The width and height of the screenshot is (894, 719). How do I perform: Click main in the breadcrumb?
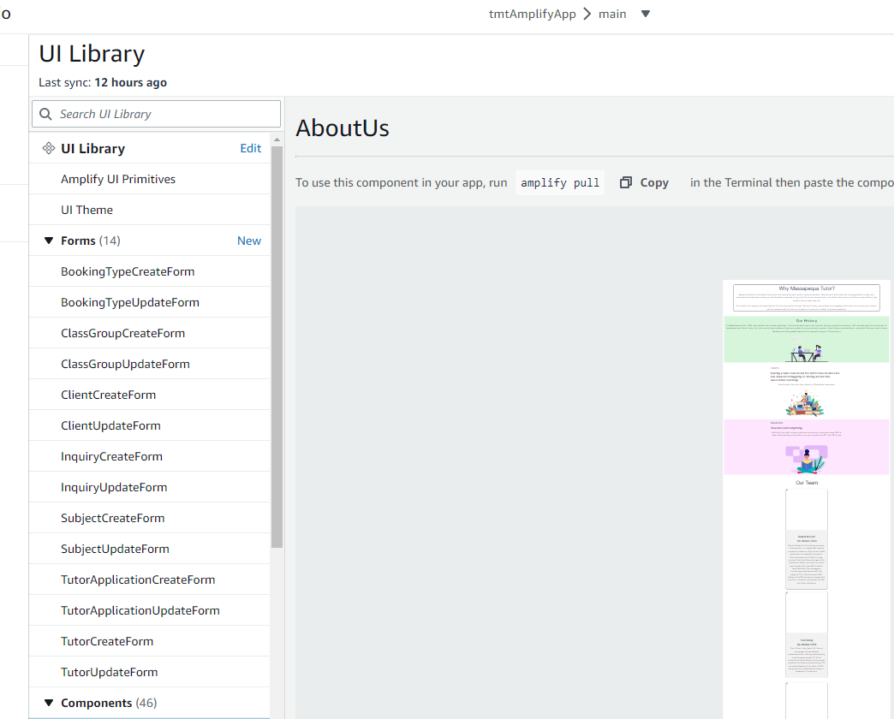click(x=612, y=14)
